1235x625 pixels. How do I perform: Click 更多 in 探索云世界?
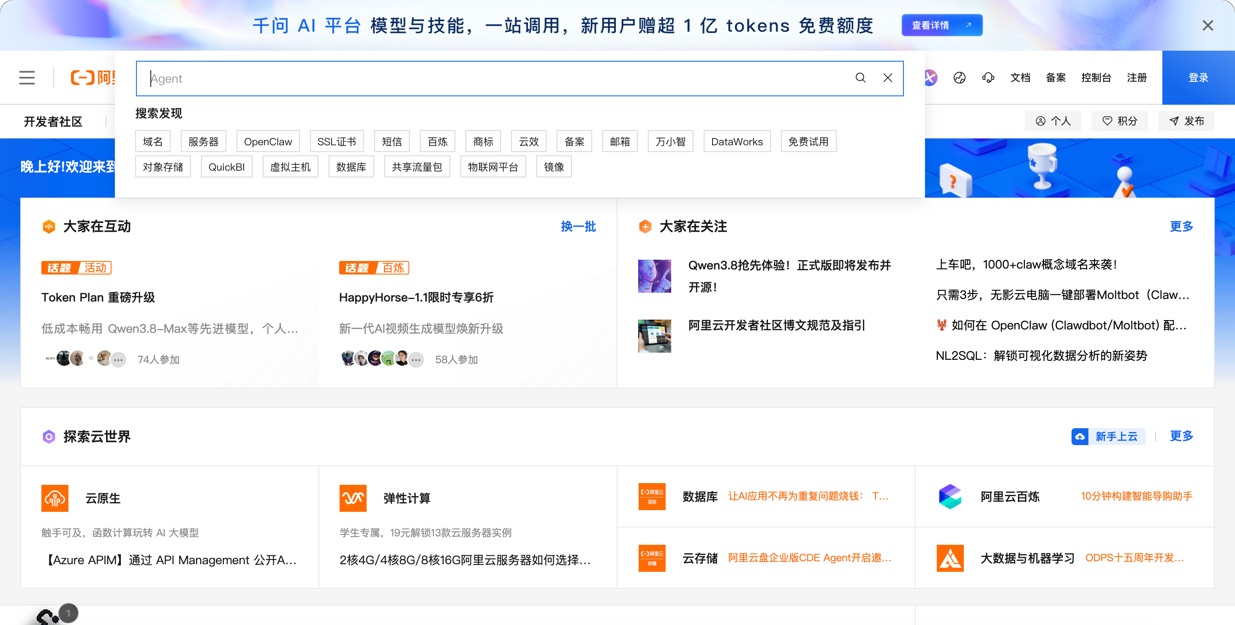pos(1182,436)
